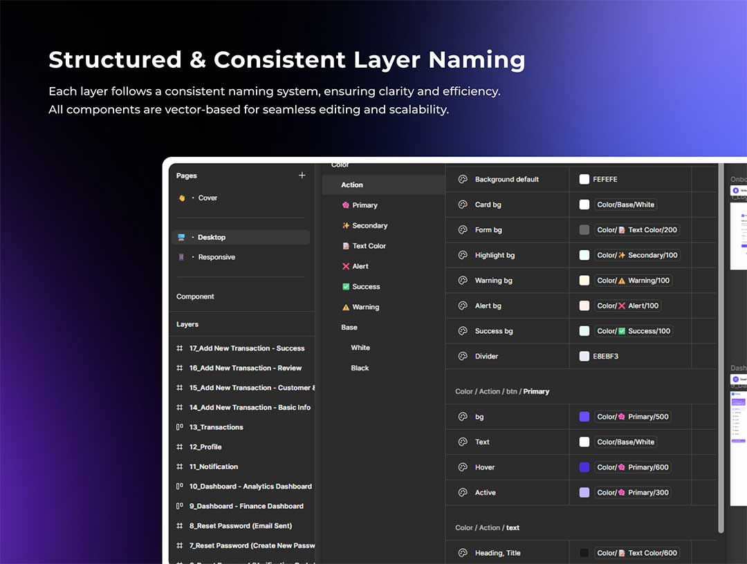Click the frame icon beside 17_Add New Transaction - Success

(x=180, y=348)
